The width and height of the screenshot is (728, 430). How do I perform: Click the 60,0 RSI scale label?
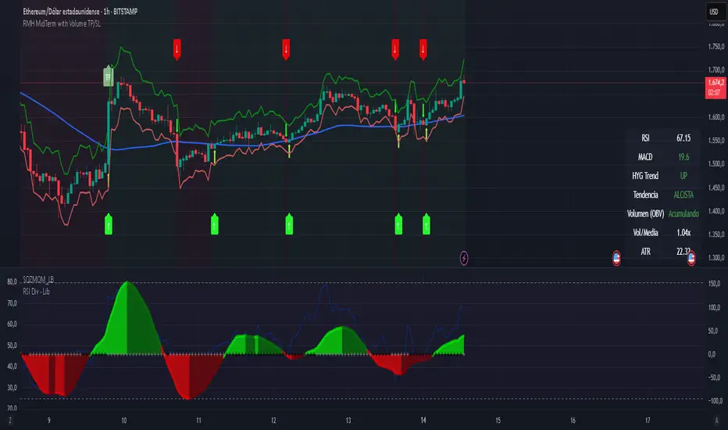click(x=12, y=324)
